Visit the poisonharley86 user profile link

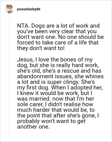(29, 9)
